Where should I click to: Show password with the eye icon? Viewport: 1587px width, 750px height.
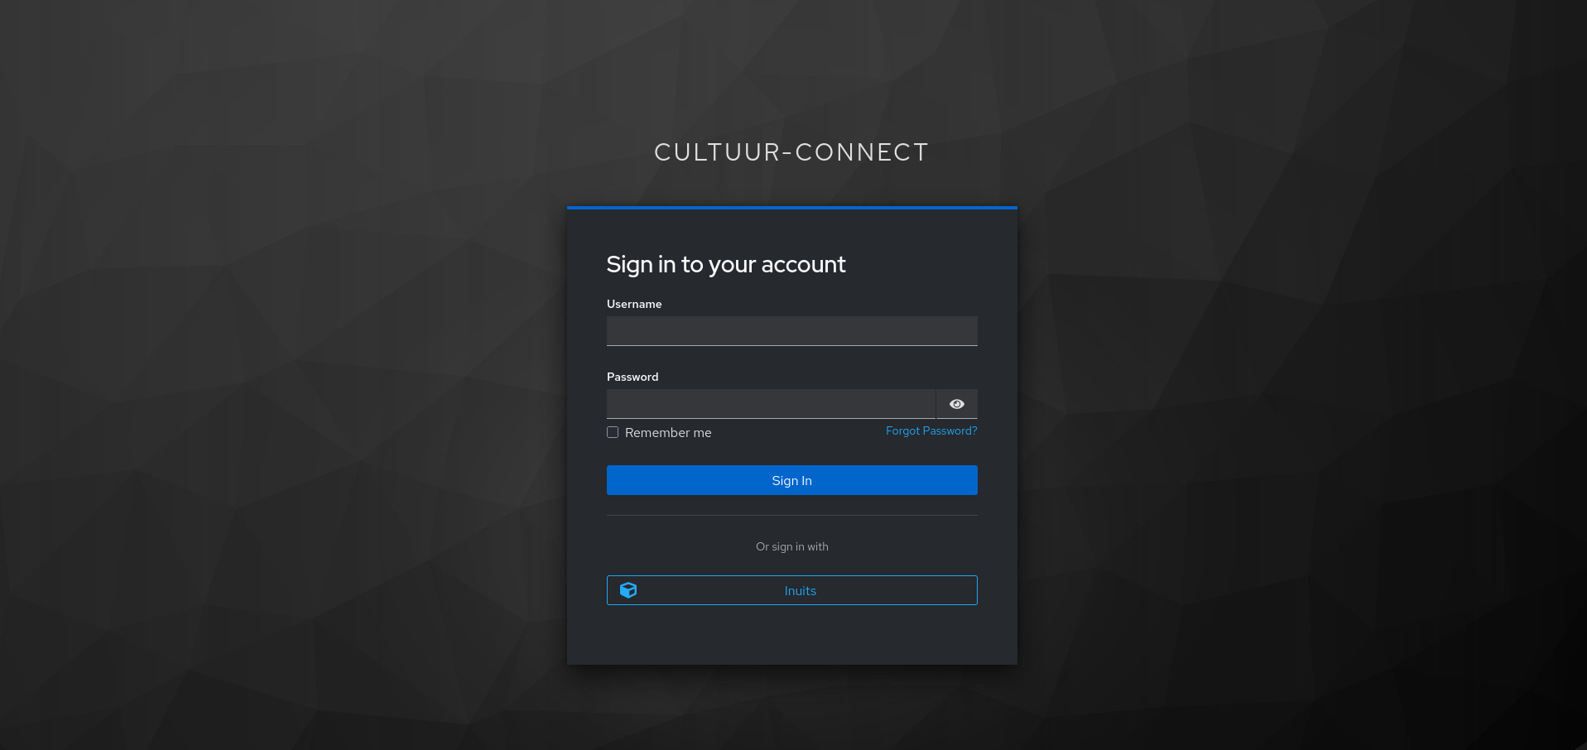tap(956, 404)
